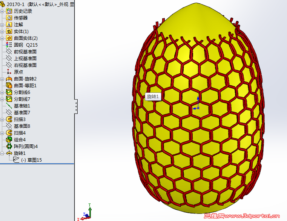Click the 扫描4 sweep icon

[x=9, y=133]
